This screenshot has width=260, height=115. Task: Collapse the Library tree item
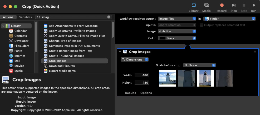tap(3, 26)
